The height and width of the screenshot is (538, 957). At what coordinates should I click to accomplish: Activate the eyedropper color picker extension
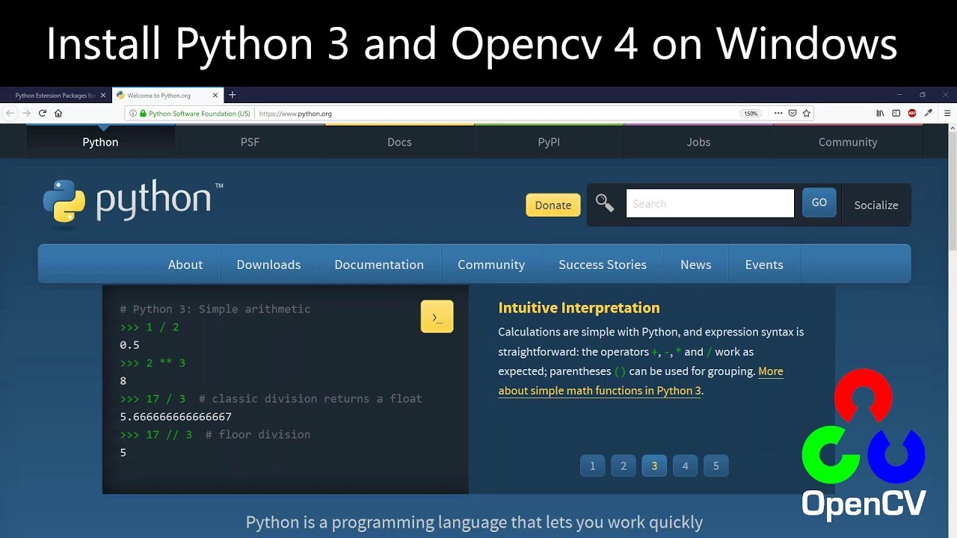[928, 114]
